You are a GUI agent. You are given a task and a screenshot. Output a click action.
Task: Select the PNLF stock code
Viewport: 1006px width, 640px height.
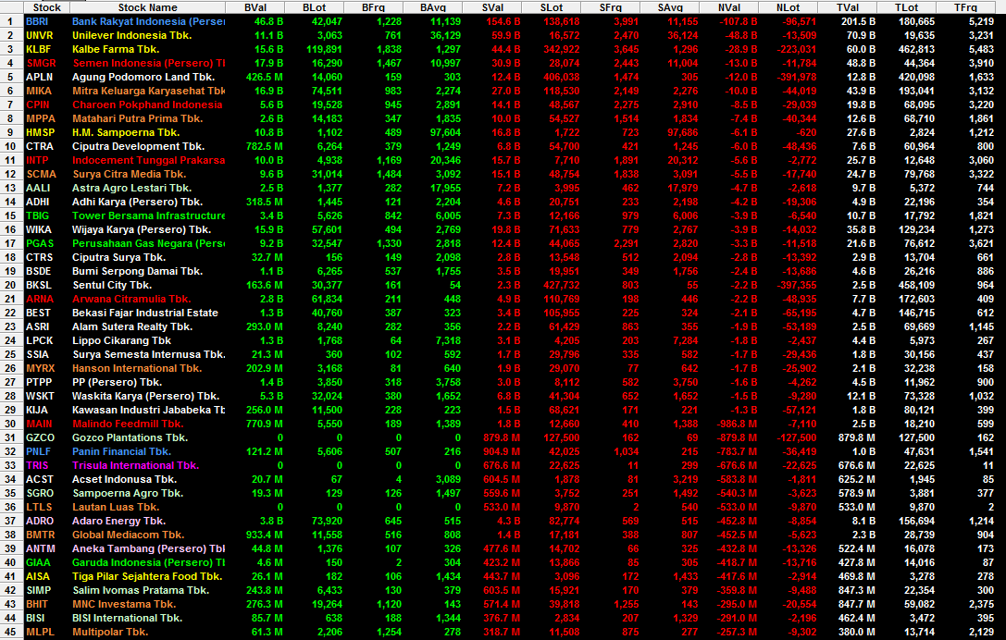(x=38, y=452)
